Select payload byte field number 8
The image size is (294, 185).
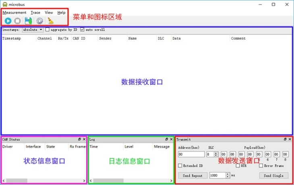(x=285, y=154)
